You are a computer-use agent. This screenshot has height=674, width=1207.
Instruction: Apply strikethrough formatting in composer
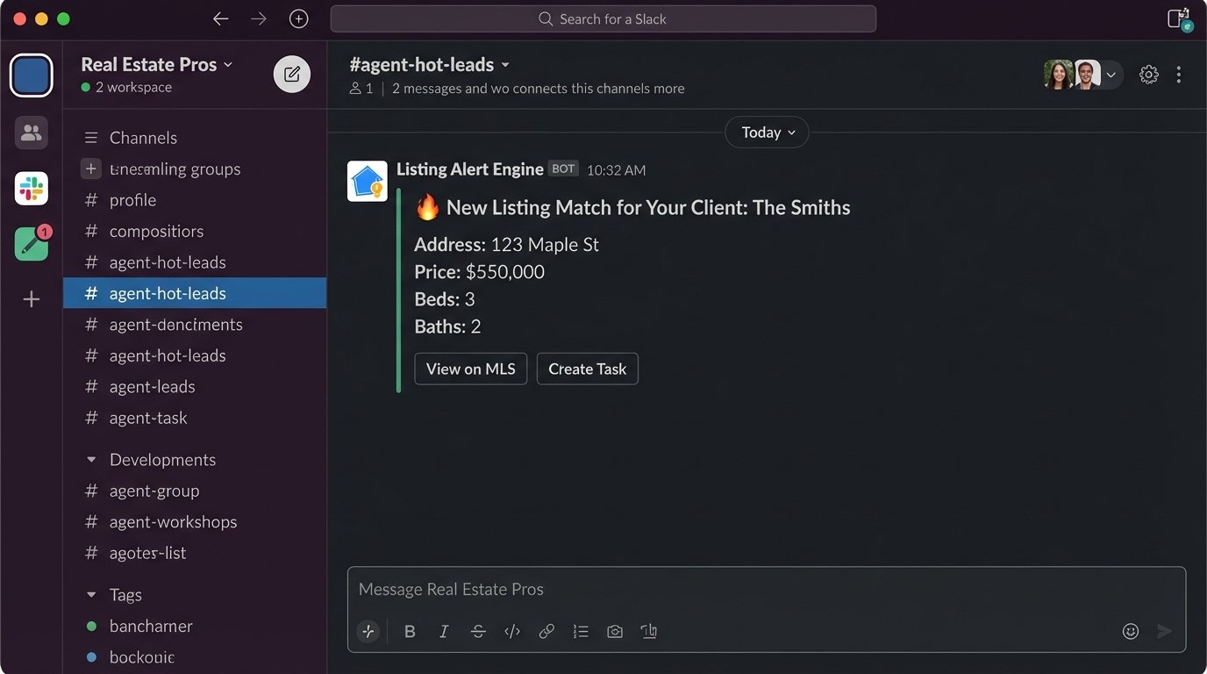click(x=478, y=631)
